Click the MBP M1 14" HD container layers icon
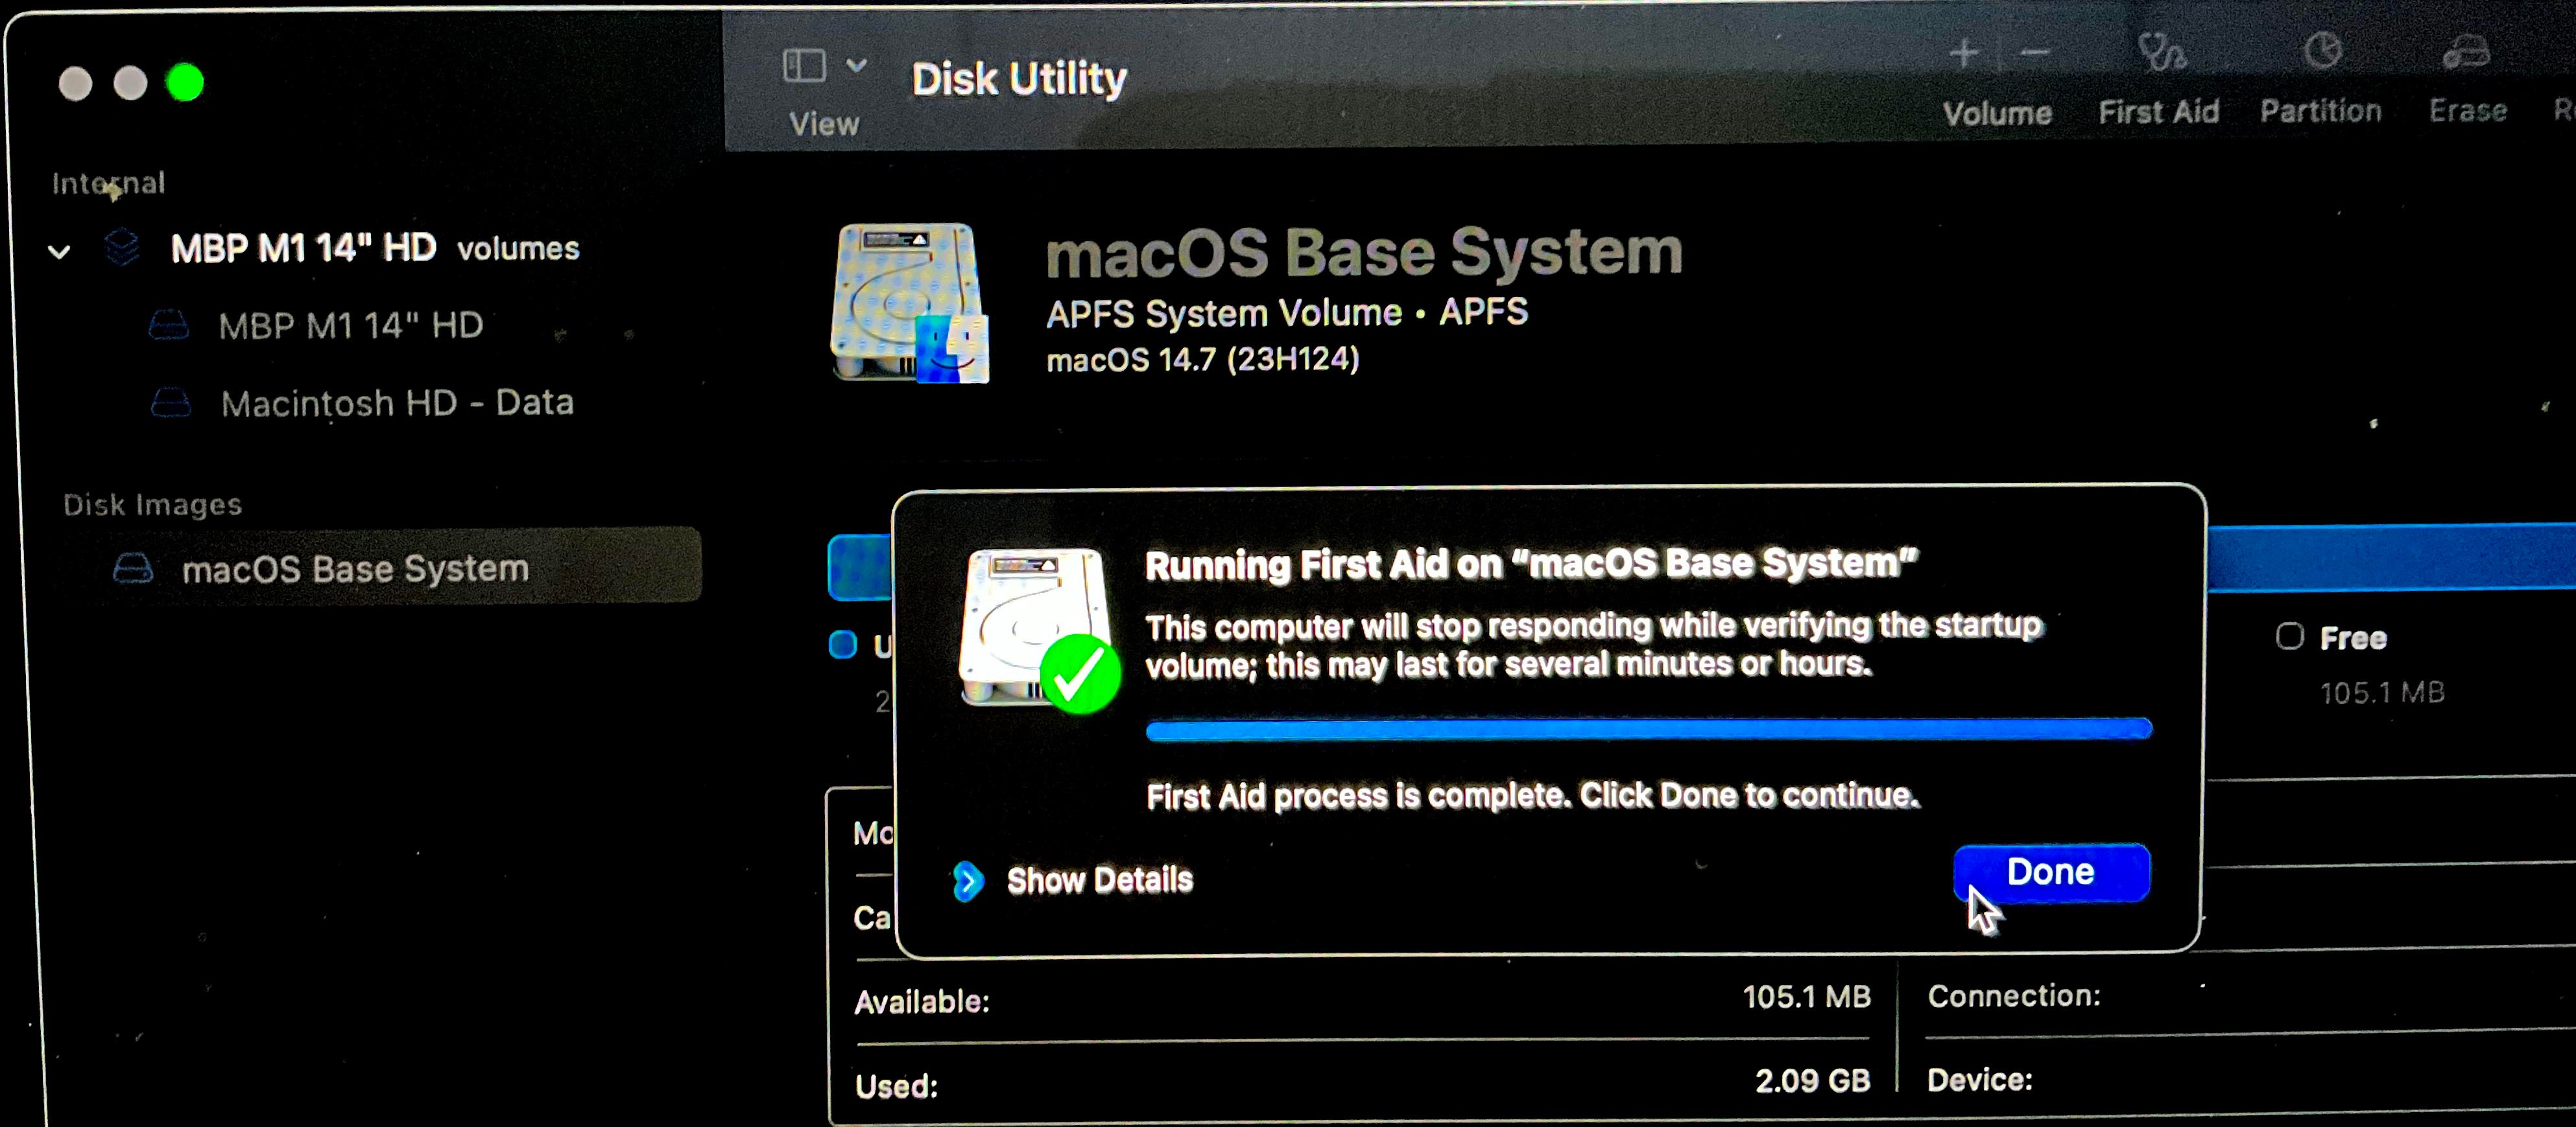The width and height of the screenshot is (2576, 1127). (122, 247)
